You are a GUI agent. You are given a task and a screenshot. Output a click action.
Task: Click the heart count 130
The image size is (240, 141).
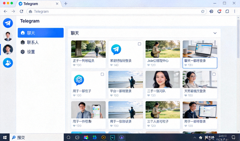click(153, 96)
